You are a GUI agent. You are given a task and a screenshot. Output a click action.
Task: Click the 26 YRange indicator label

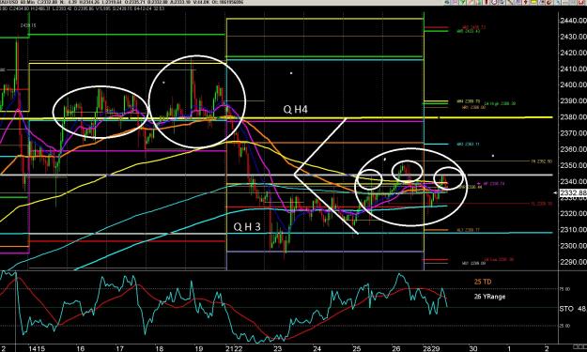[489, 297]
